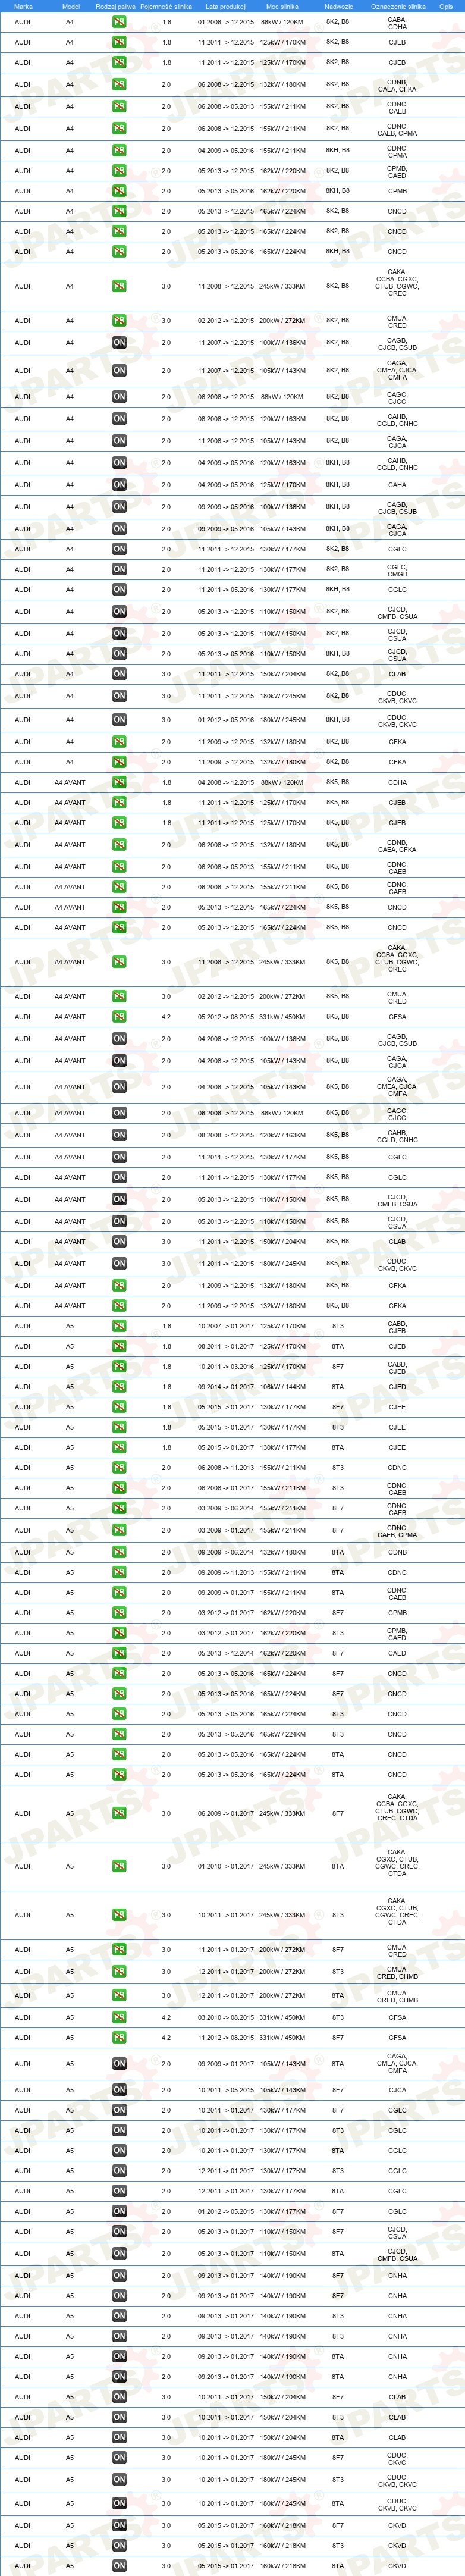Click '03.2012 -> 01.2017' in A5 CPMB row
Viewport: 465px width, 2576px height.
click(225, 1613)
